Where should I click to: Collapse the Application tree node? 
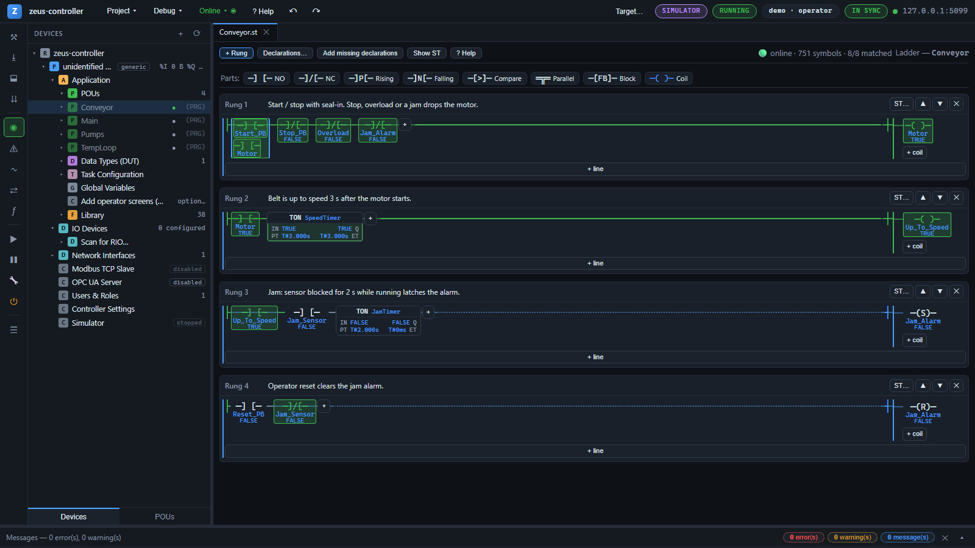[52, 80]
